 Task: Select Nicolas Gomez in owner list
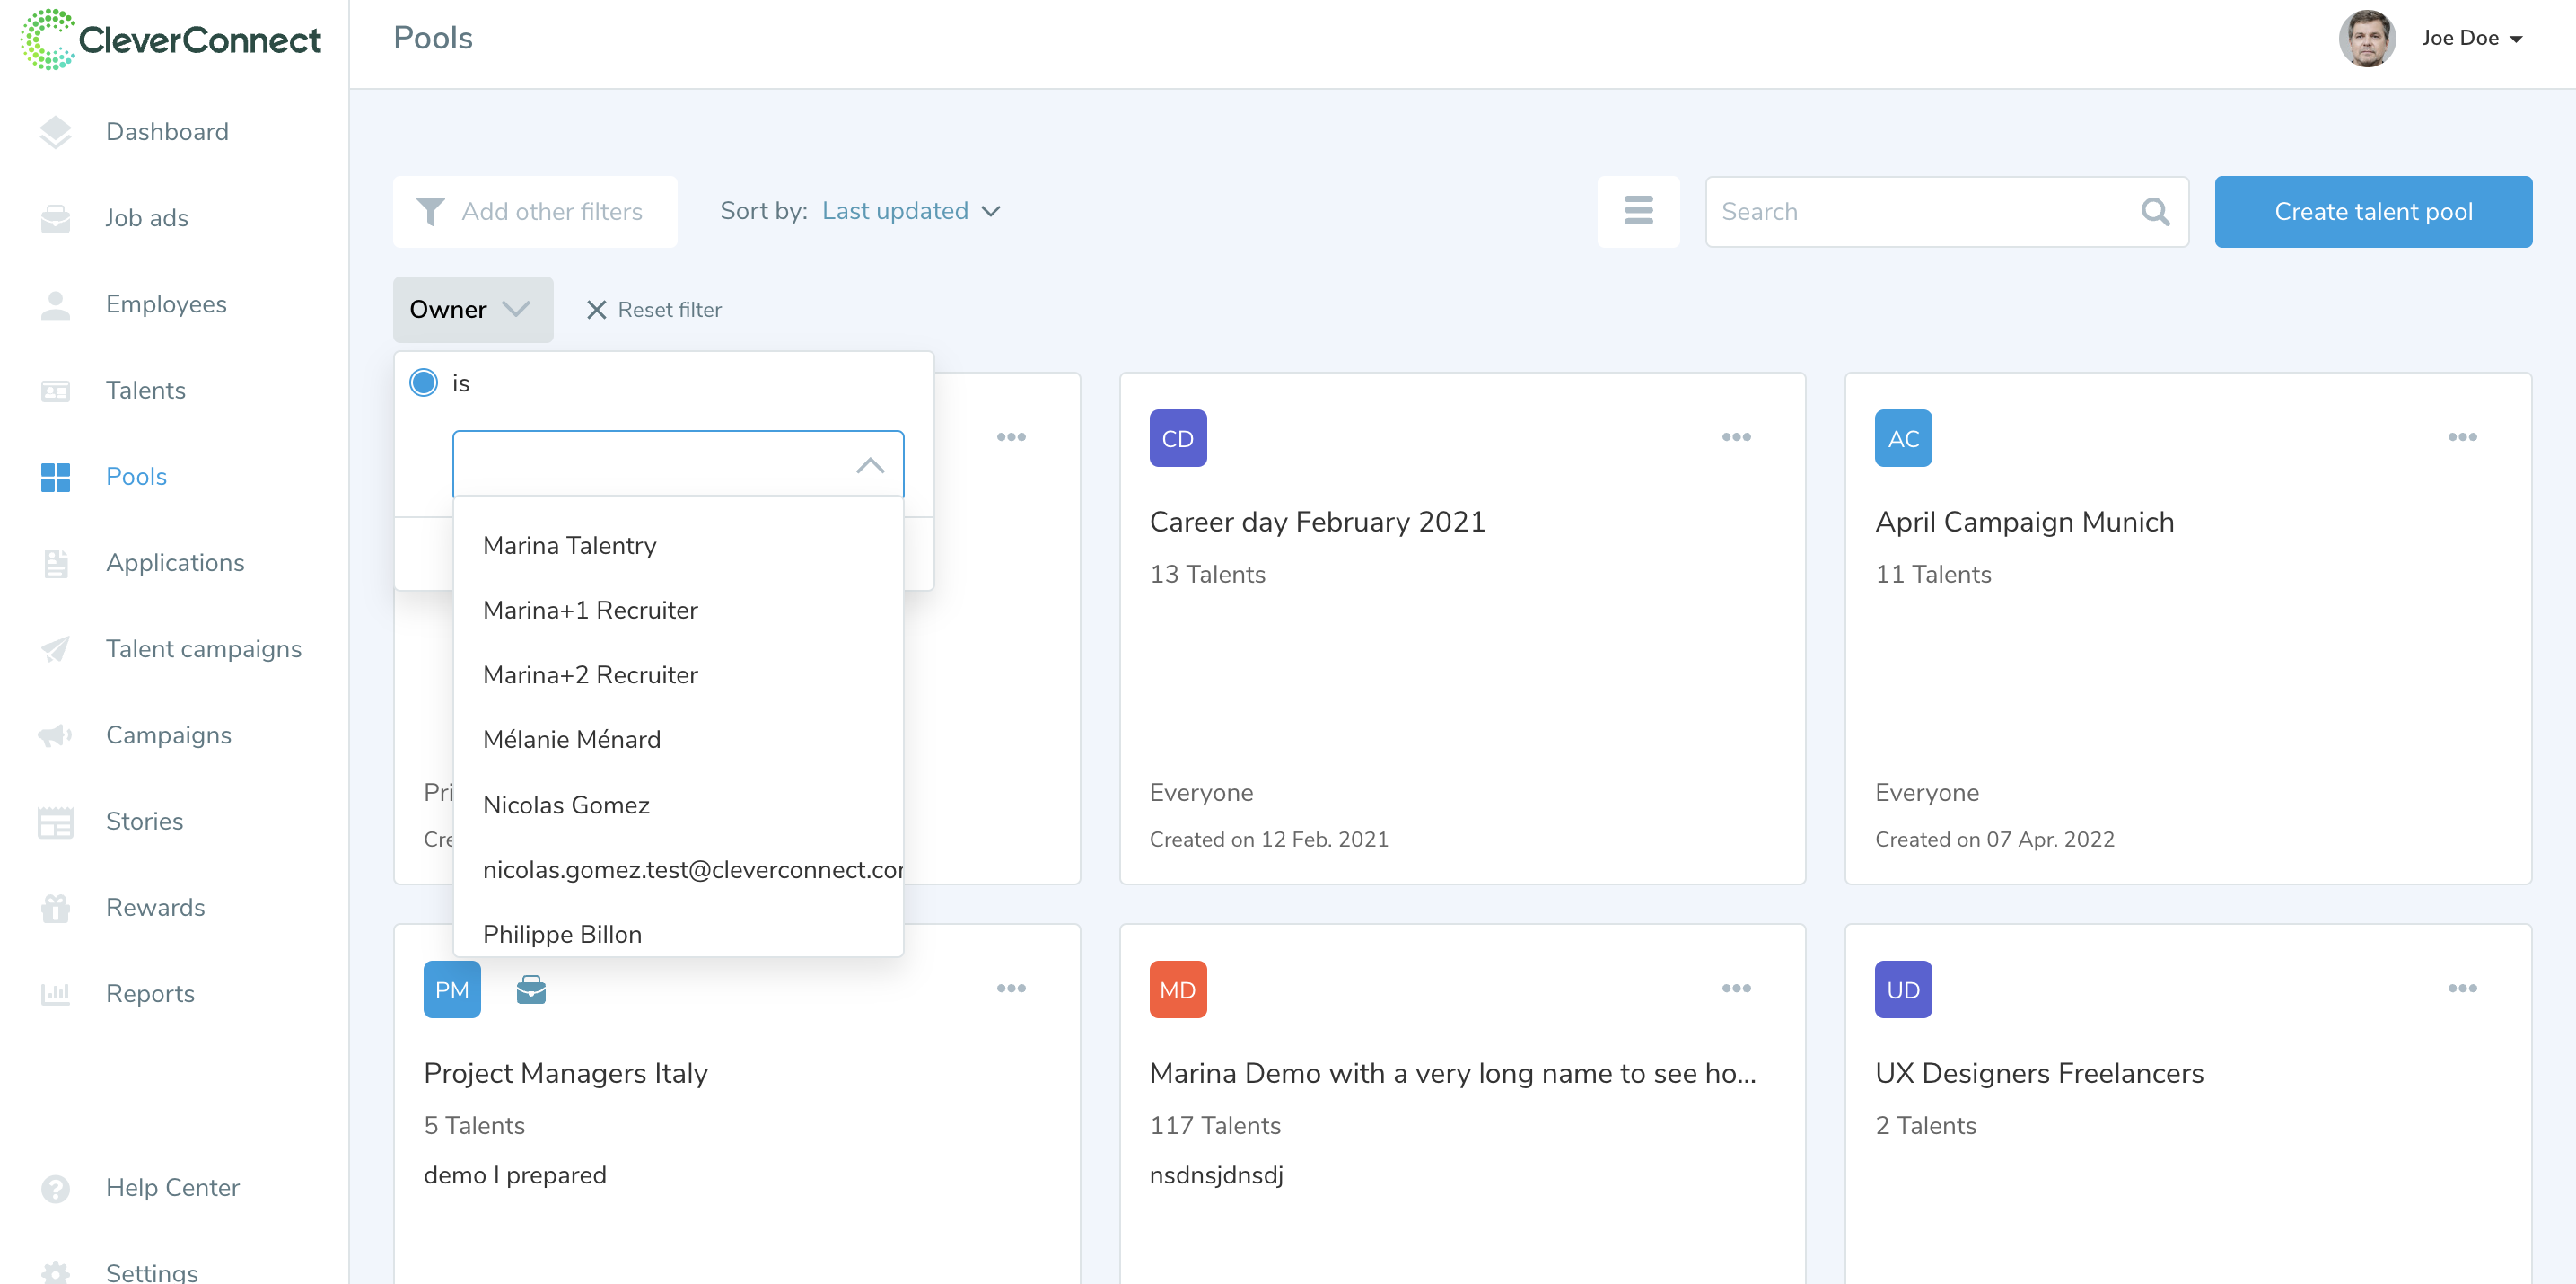point(566,804)
